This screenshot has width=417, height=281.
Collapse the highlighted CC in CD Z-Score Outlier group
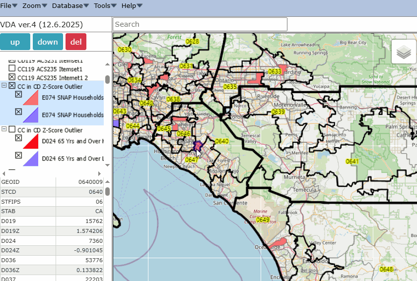coord(4,86)
